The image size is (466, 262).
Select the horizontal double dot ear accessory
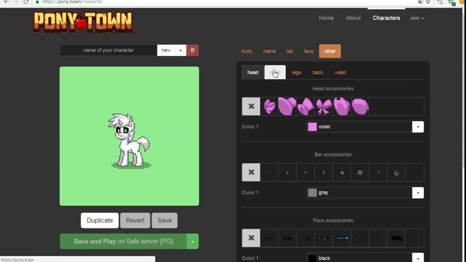pos(287,172)
